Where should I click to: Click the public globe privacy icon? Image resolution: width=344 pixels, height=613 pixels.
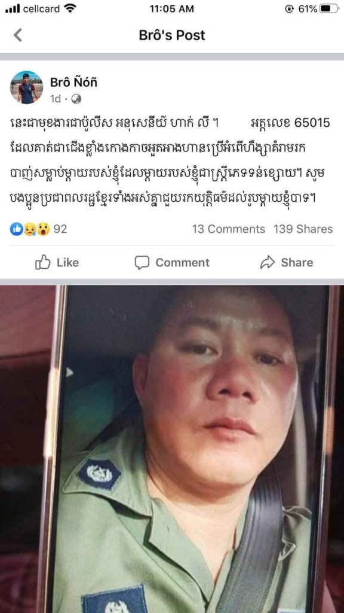(76, 99)
